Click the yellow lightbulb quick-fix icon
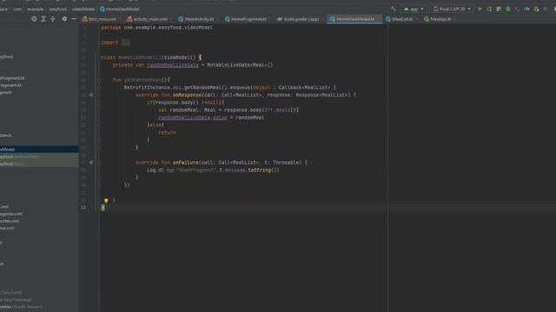This screenshot has height=312, width=556. click(106, 200)
